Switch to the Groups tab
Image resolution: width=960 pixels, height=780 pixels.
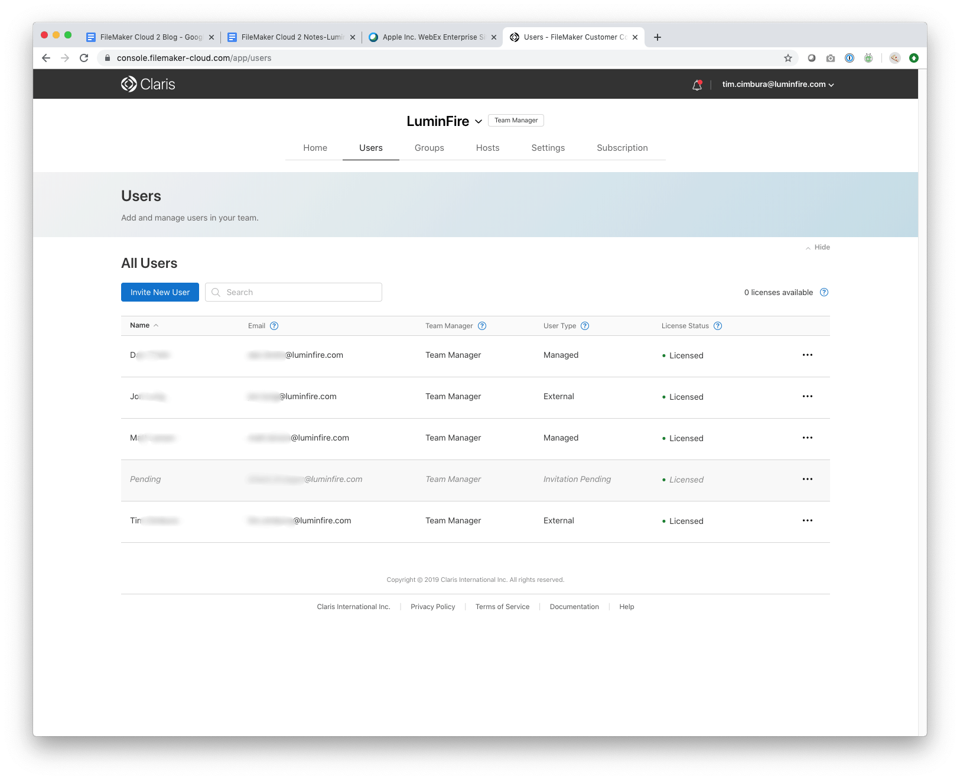coord(429,148)
